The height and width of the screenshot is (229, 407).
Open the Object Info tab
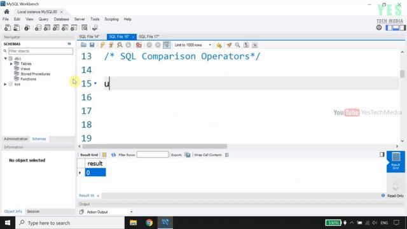click(x=13, y=211)
